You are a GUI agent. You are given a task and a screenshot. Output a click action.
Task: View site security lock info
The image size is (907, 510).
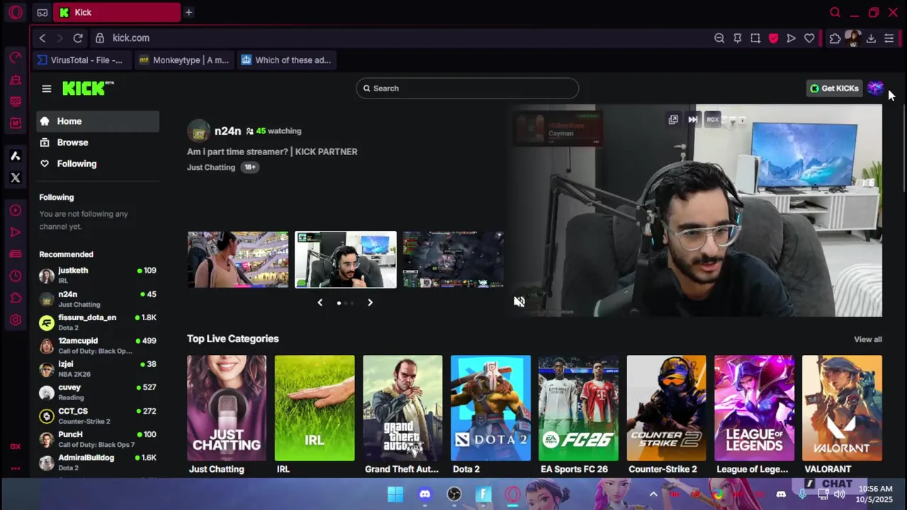click(x=100, y=38)
